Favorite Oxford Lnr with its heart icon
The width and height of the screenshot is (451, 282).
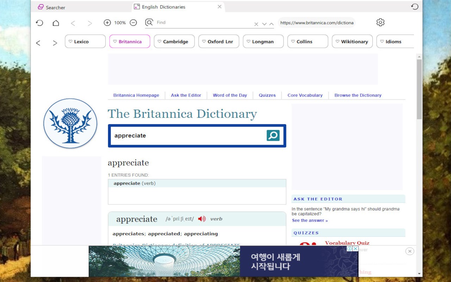[x=204, y=42]
